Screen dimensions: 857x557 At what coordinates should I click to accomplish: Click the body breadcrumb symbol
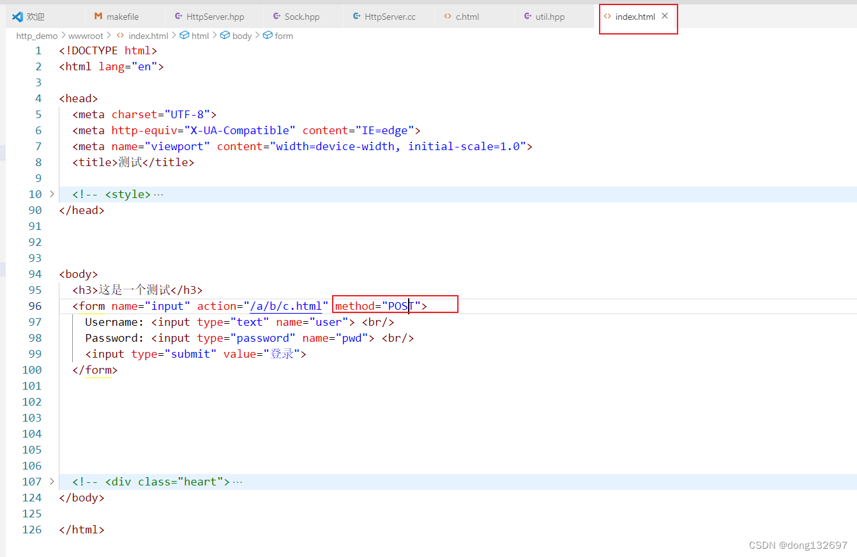click(242, 36)
